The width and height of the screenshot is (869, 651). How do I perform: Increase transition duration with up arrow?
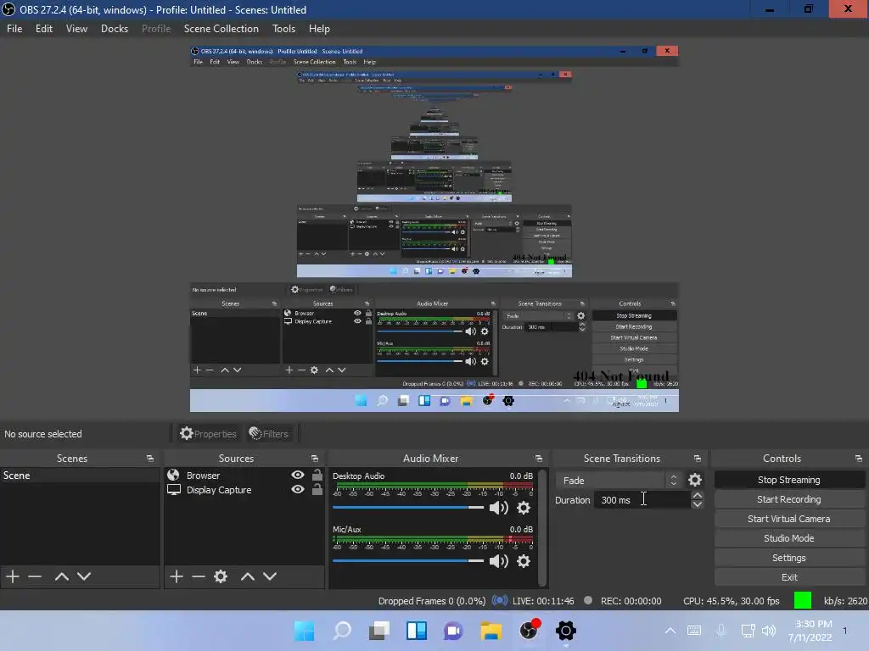698,495
